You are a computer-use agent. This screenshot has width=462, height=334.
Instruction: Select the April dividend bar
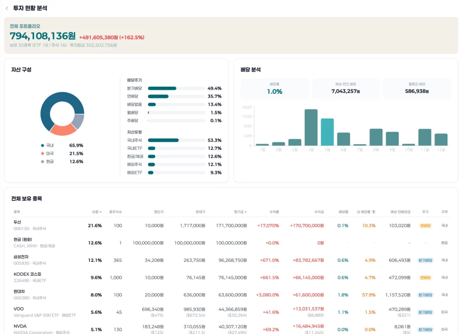311,127
